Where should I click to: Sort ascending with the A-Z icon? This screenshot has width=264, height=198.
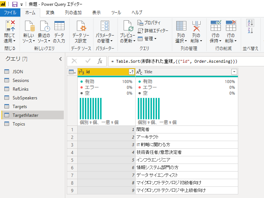pyautogui.click(x=250, y=23)
